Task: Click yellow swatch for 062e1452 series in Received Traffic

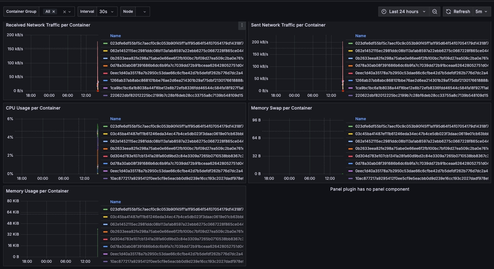Action: [x=105, y=51]
